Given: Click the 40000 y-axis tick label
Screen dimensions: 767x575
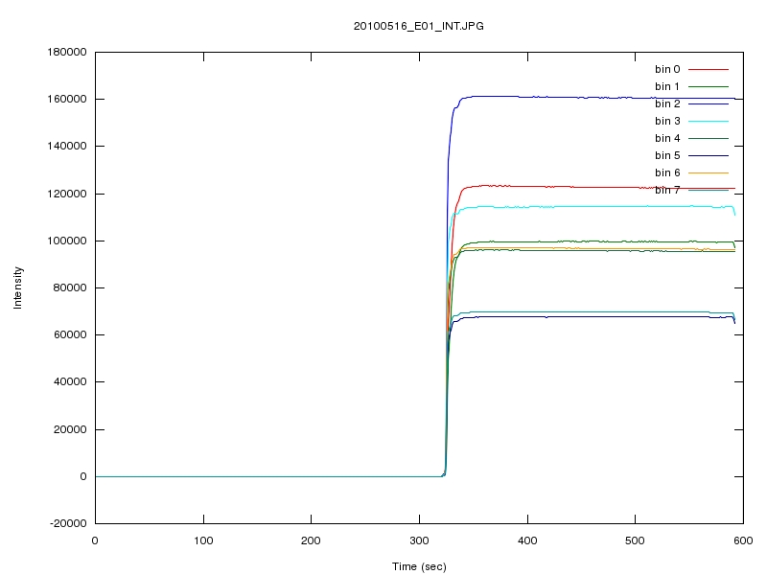Looking at the screenshot, I should tap(70, 381).
